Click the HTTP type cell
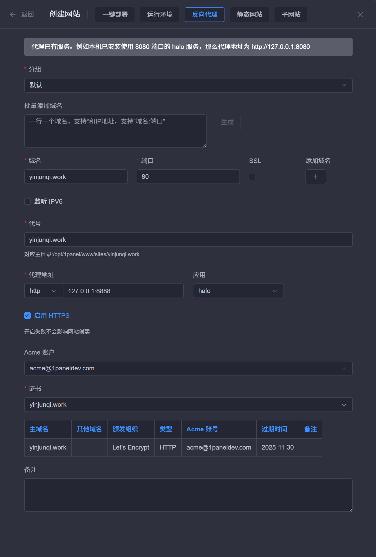The width and height of the screenshot is (376, 557). point(168,447)
